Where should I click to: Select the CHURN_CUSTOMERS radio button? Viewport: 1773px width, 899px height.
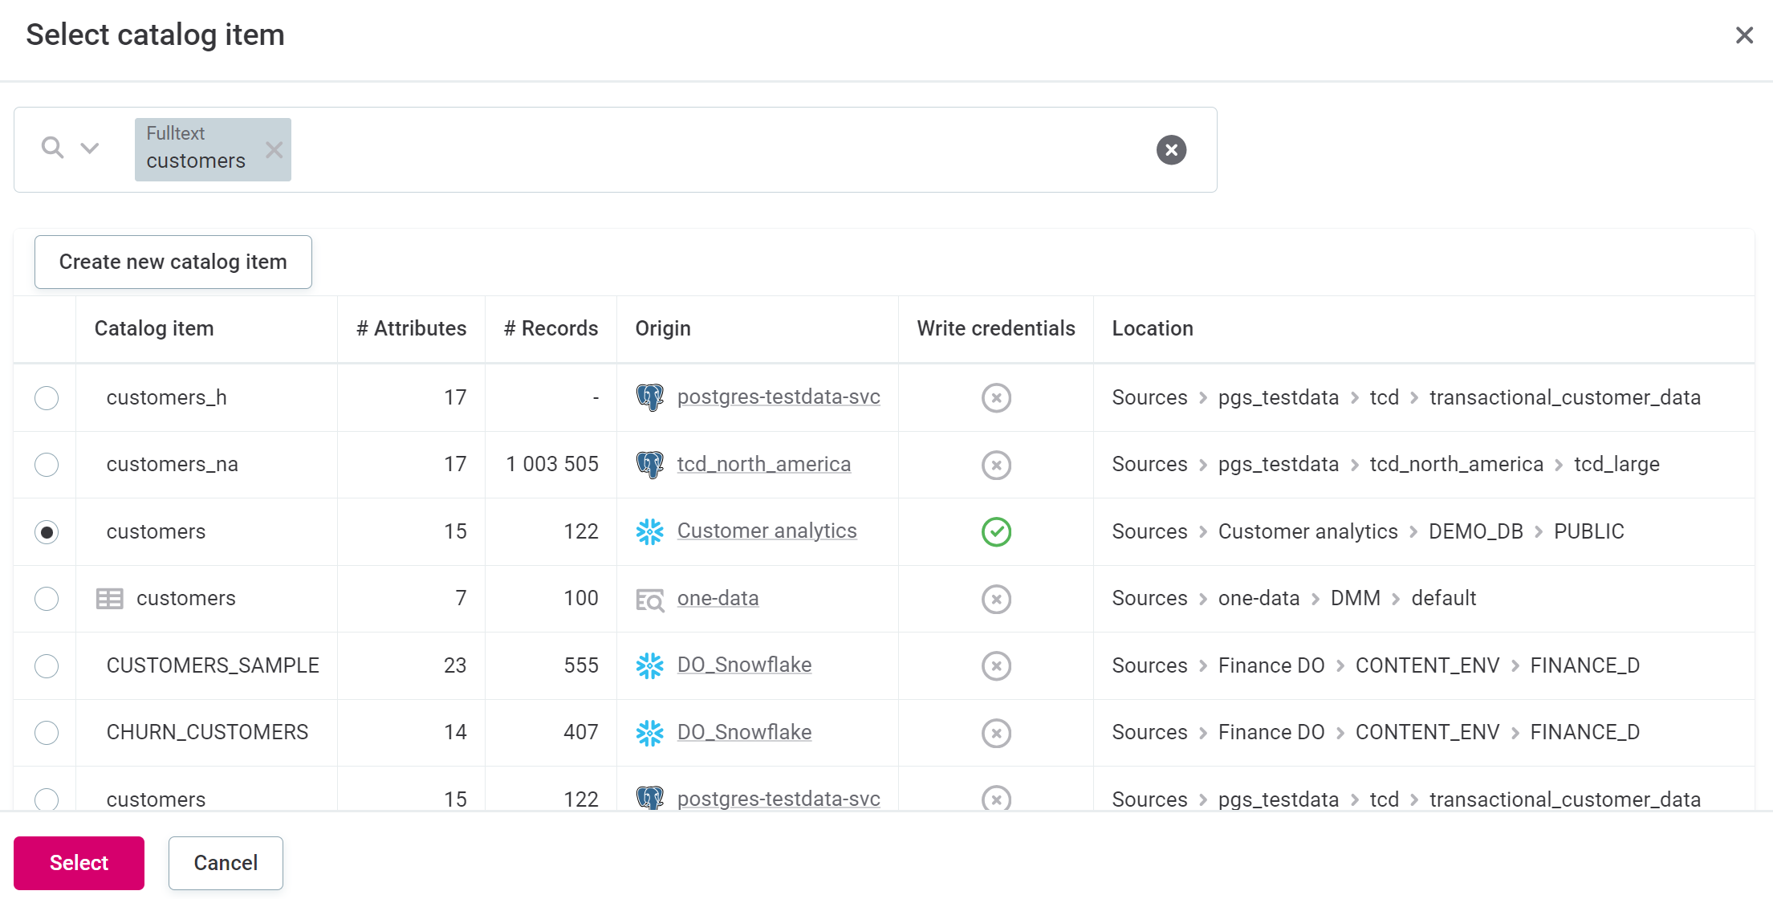click(47, 733)
